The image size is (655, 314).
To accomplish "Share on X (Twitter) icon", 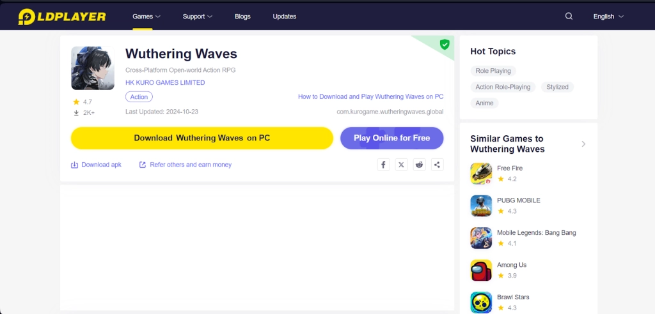I will 401,165.
